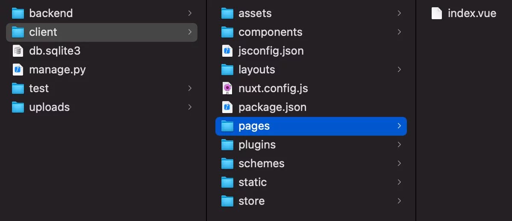Select the 'components' folder name
This screenshot has height=221, width=512.
(x=271, y=32)
